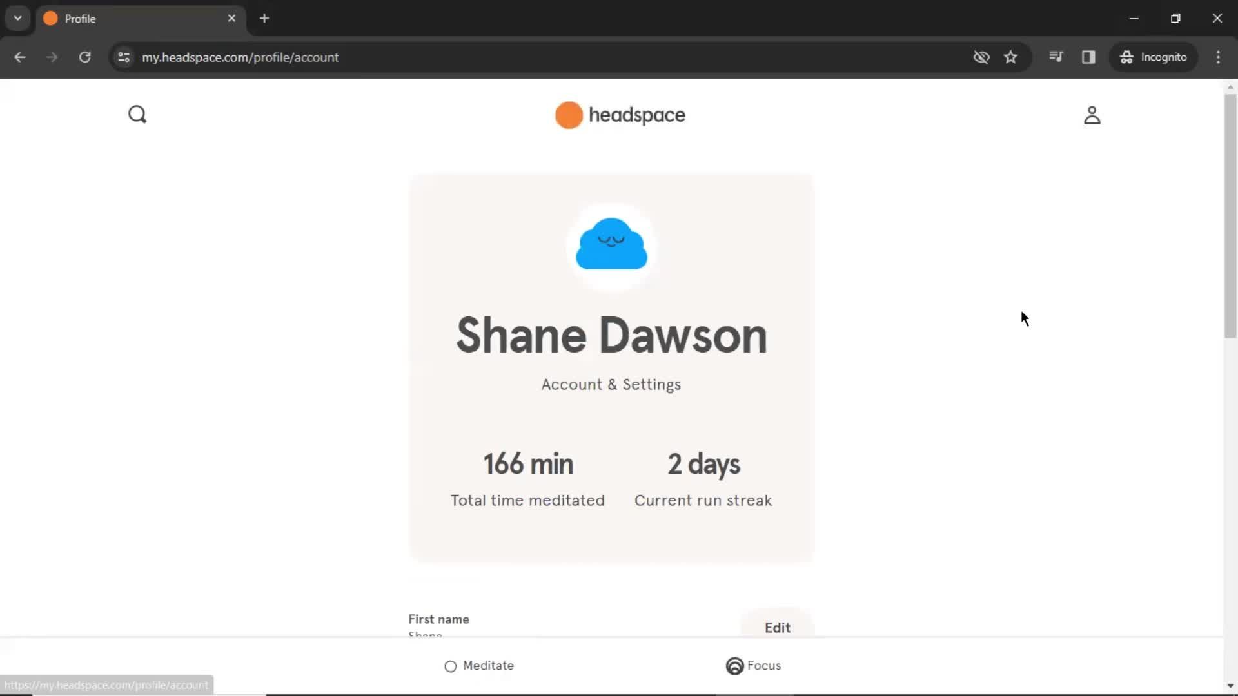Click the back navigation arrow icon
The height and width of the screenshot is (696, 1238).
[19, 57]
